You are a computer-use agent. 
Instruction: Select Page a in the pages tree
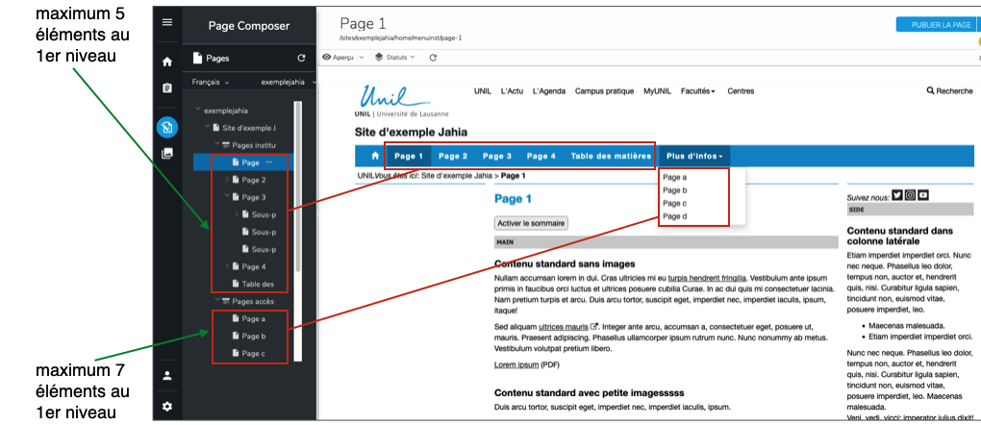(254, 318)
